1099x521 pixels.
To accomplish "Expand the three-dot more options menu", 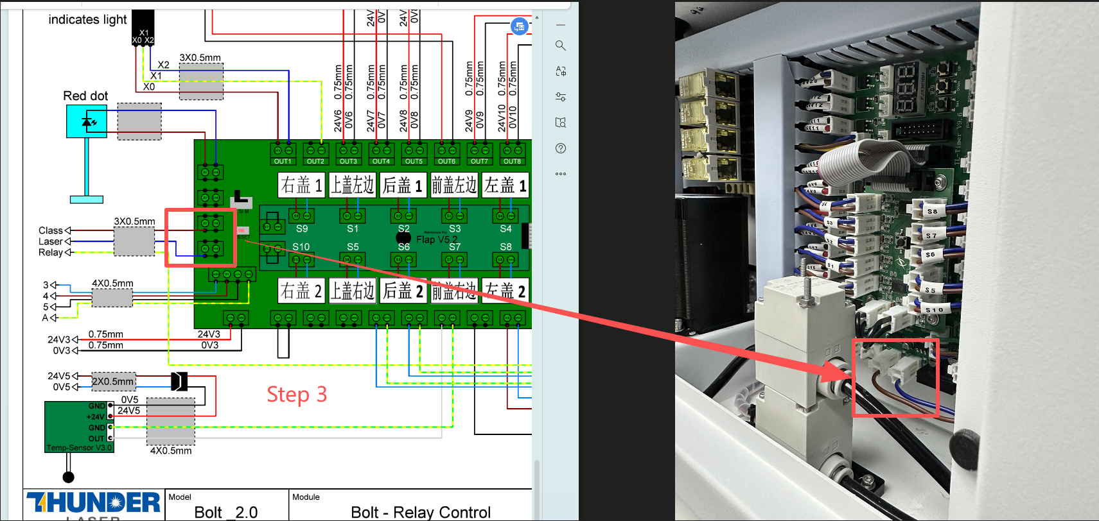I will pos(561,174).
